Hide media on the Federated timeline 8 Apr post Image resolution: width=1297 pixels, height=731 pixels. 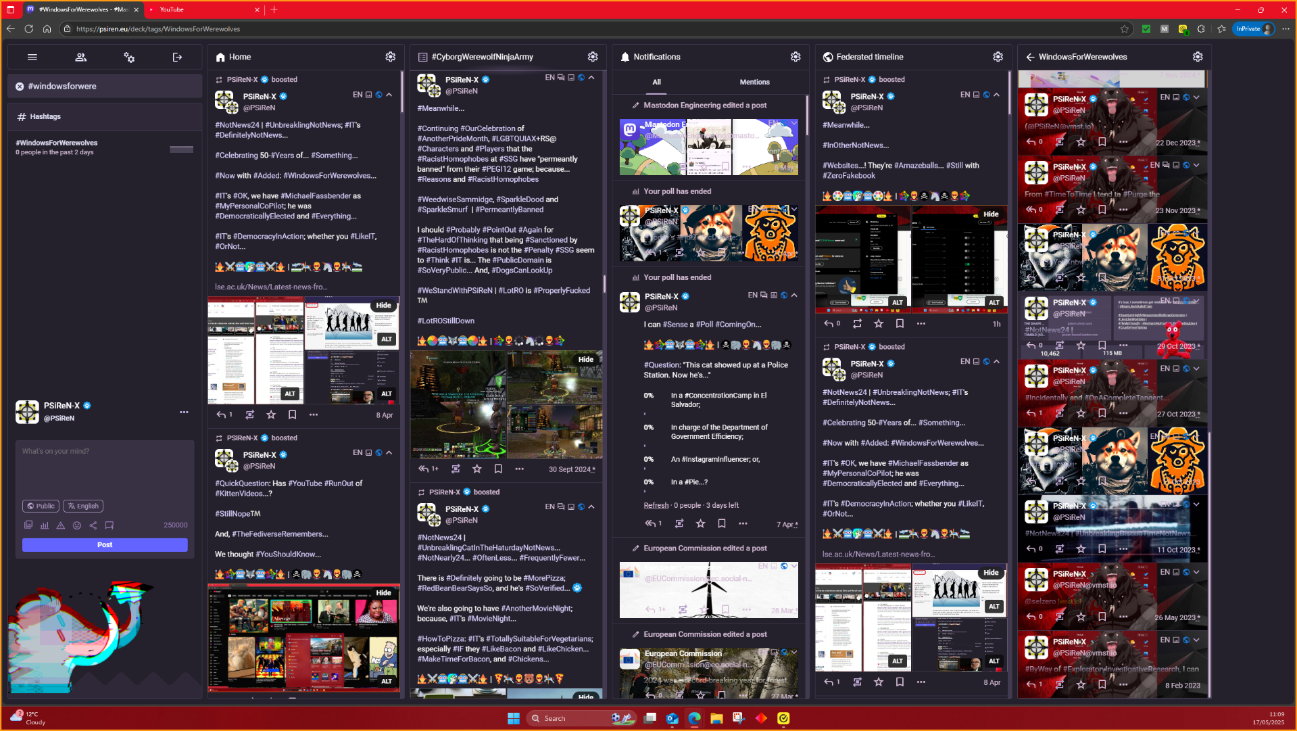[991, 572]
